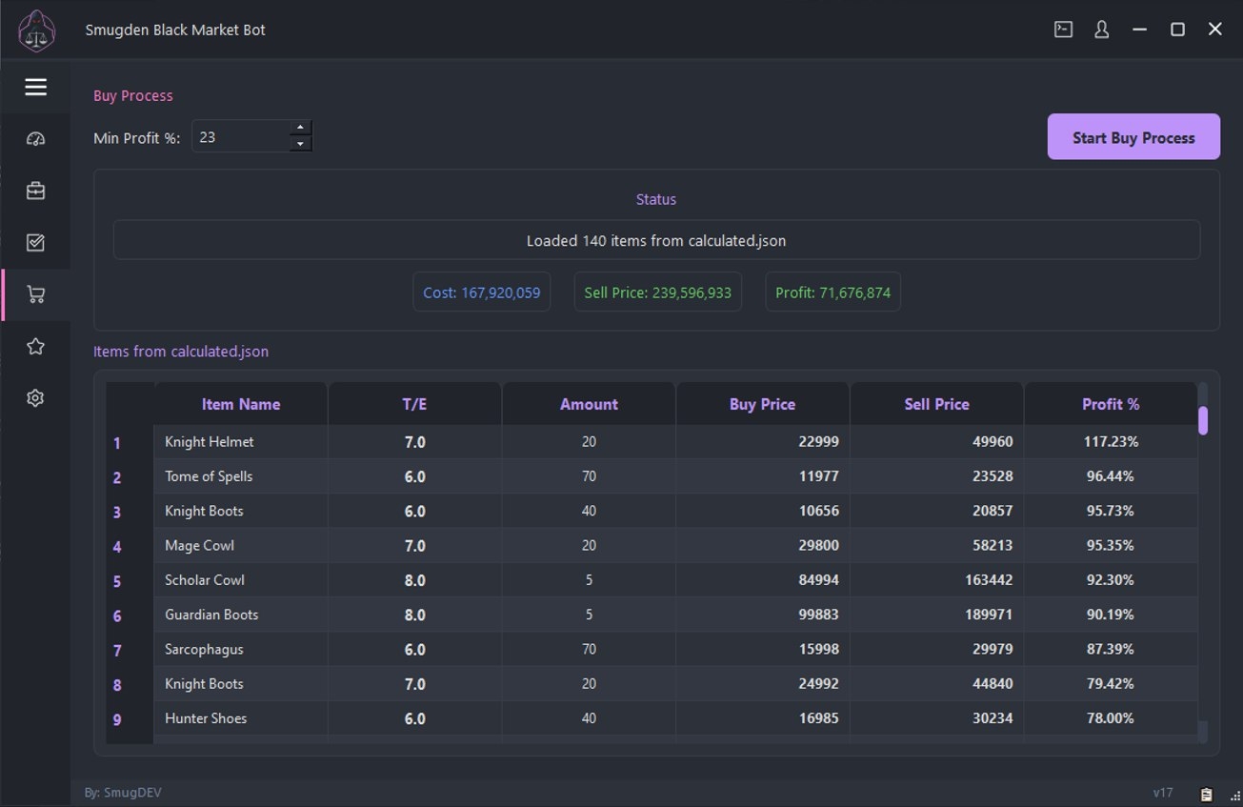1243x807 pixels.
Task: Click inside the Min Profit % field
Action: tap(238, 135)
